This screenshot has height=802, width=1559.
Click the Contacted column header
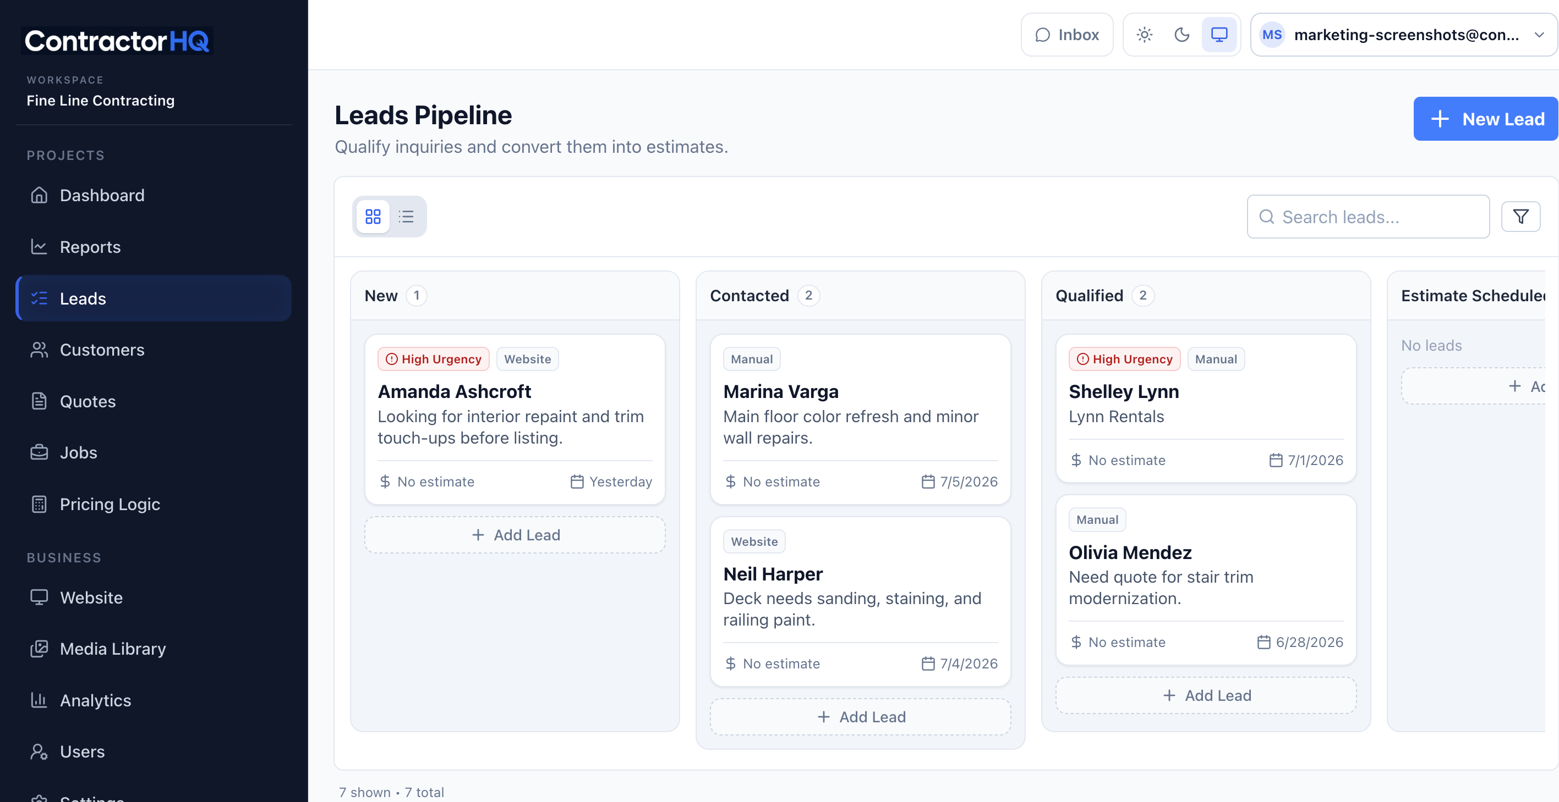click(861, 296)
